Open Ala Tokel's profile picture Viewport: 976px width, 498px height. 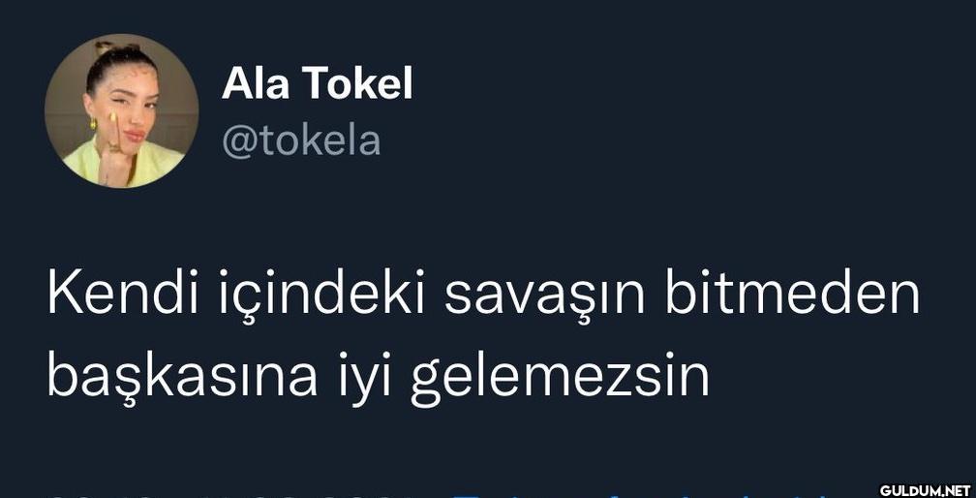tap(121, 110)
